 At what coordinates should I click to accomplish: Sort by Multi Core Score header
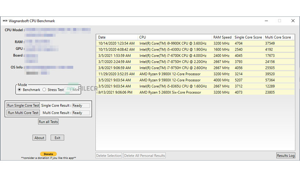point(278,37)
